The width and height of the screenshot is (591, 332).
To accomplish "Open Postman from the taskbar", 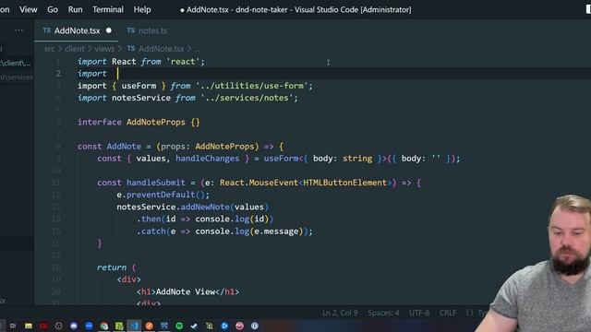I will (x=150, y=326).
